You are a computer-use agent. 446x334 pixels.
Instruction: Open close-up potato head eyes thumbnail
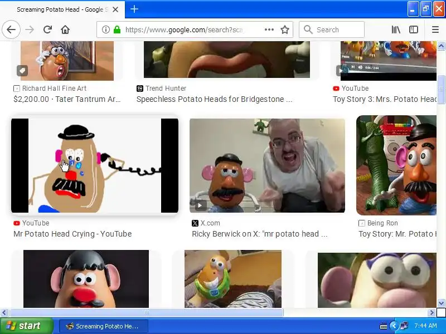tap(377, 281)
